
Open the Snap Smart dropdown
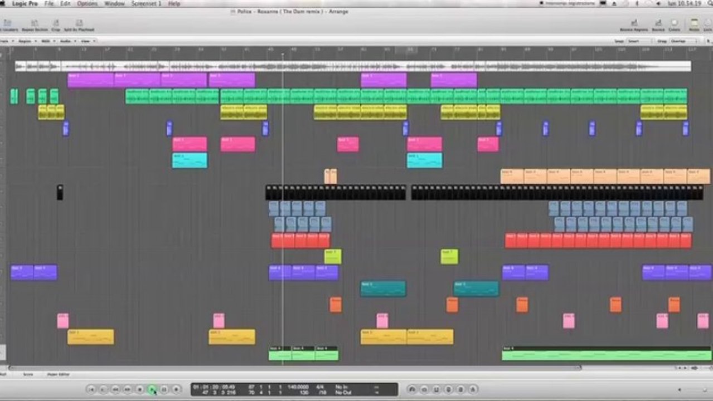(x=639, y=41)
